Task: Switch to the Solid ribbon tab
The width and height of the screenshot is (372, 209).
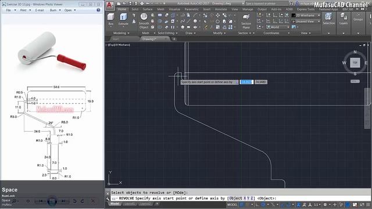Action: click(x=135, y=9)
